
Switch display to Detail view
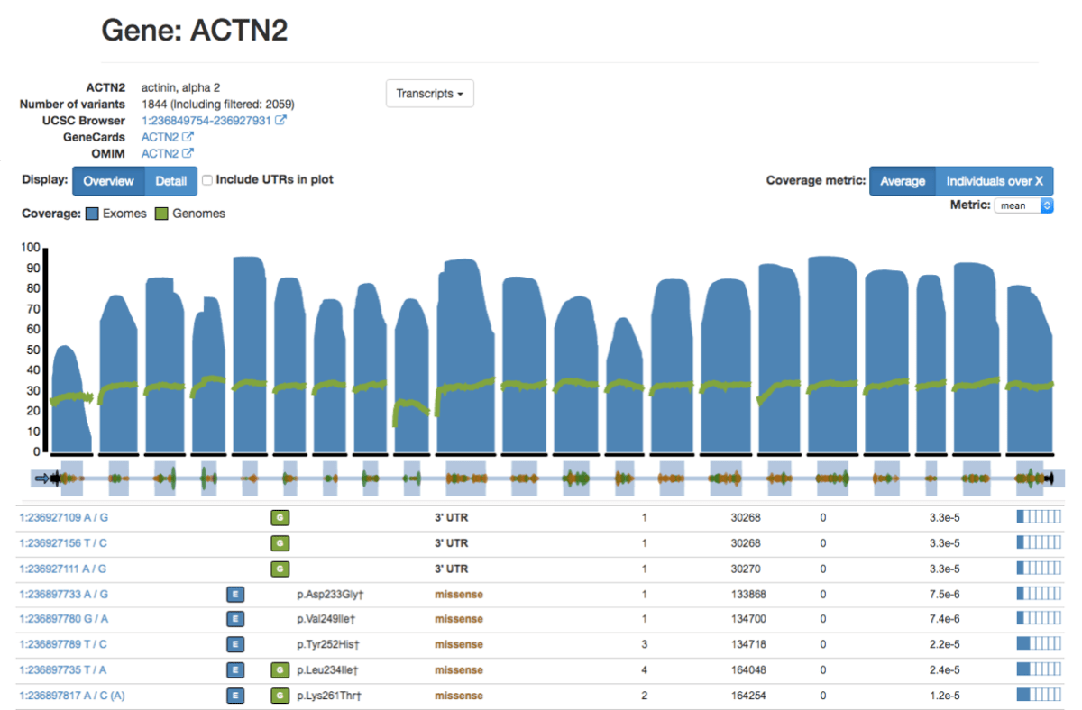(x=171, y=181)
